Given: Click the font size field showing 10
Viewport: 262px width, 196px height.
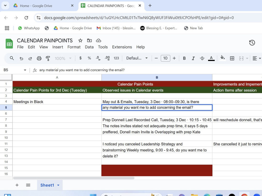Looking at the screenshot, I should pos(165,58).
